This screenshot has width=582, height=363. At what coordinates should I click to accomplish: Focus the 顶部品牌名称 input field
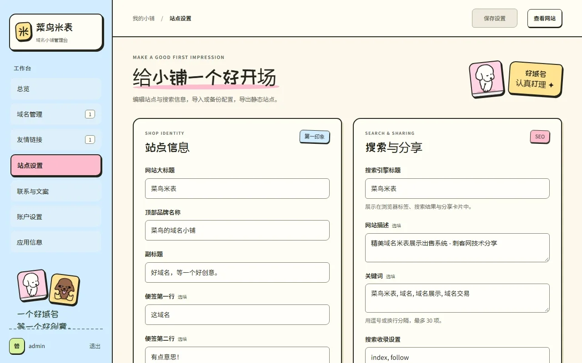pos(237,230)
